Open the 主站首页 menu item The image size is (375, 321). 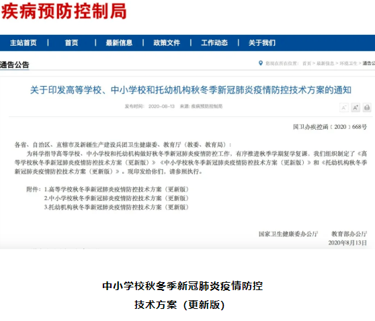pyautogui.click(x=24, y=43)
